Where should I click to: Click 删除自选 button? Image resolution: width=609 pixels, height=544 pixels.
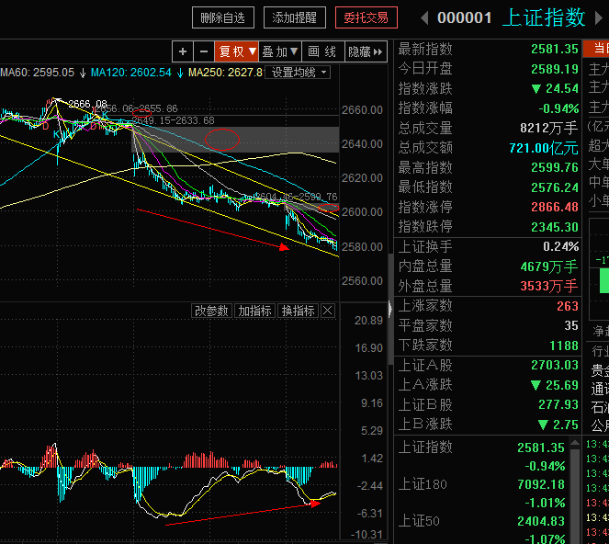click(223, 17)
